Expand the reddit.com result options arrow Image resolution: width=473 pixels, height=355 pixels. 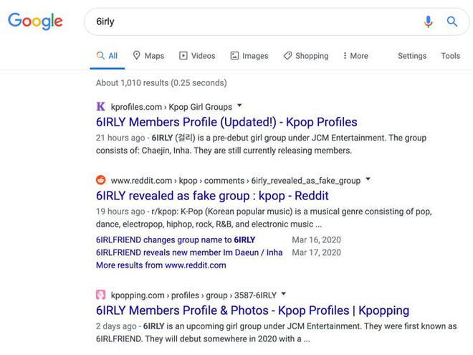368,179
